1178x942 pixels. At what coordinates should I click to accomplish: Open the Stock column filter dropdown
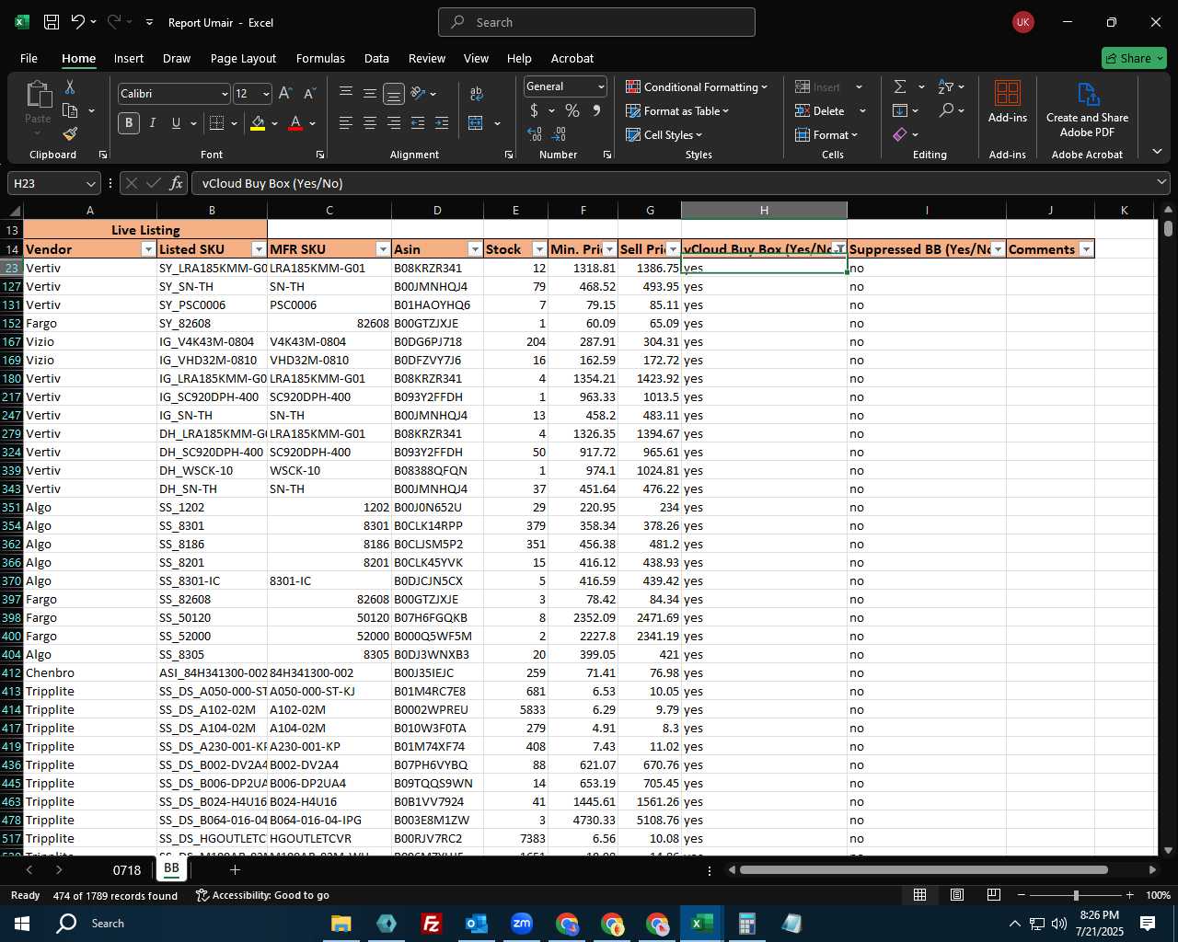539,249
